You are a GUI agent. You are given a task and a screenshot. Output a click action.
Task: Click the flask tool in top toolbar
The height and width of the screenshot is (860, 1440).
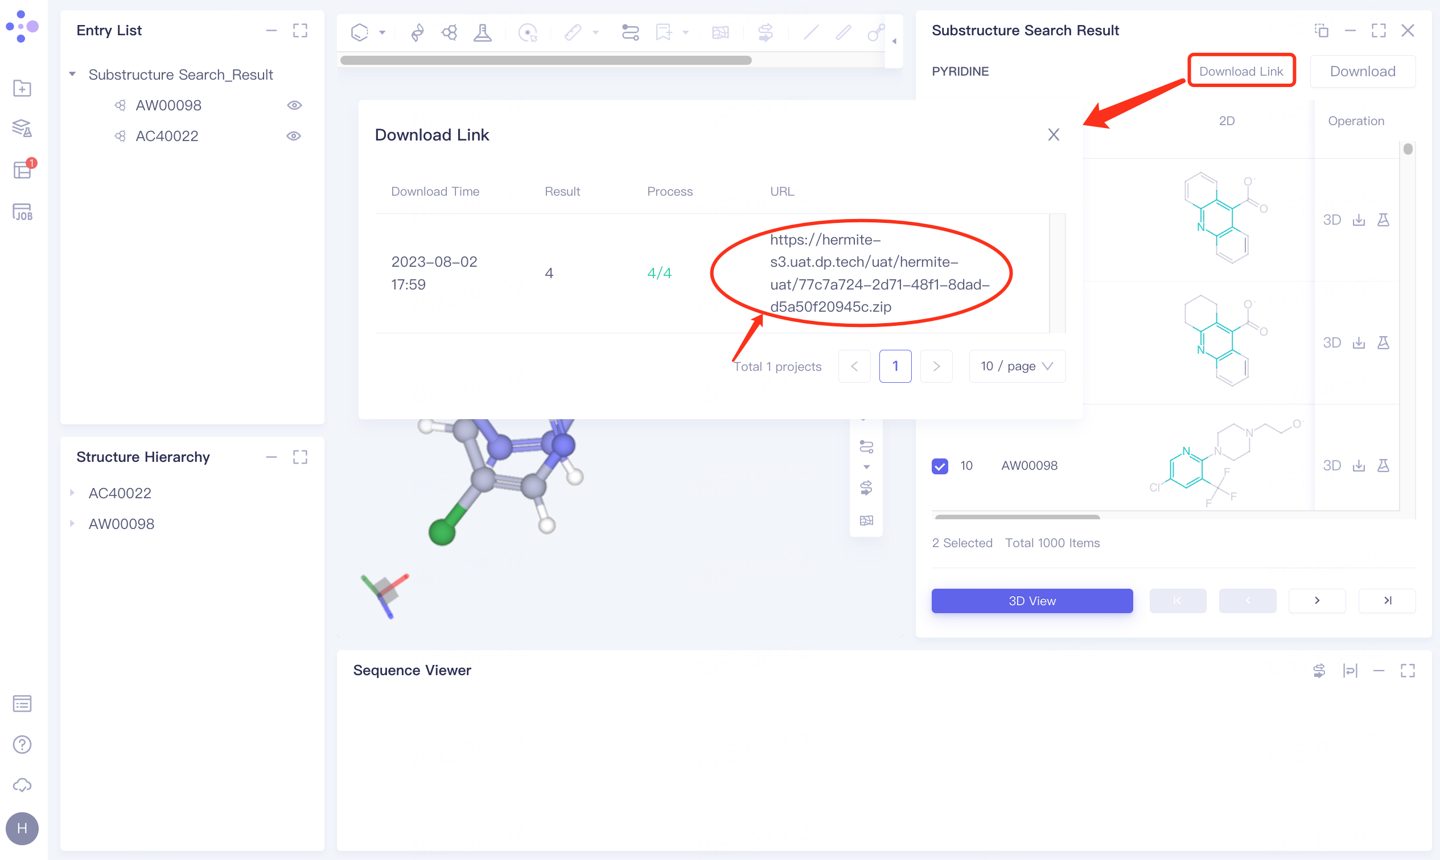(482, 32)
